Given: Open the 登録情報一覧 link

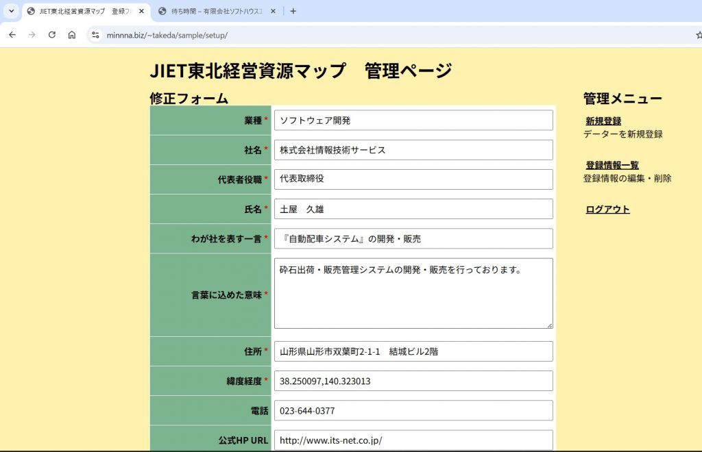Looking at the screenshot, I should click(612, 165).
